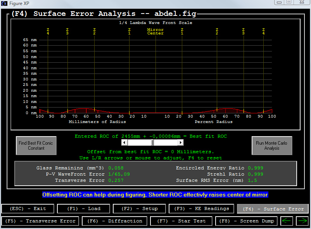This screenshot has width=311, height=229.
Task: Click the ROC slider left arrow
Action: tap(124, 142)
